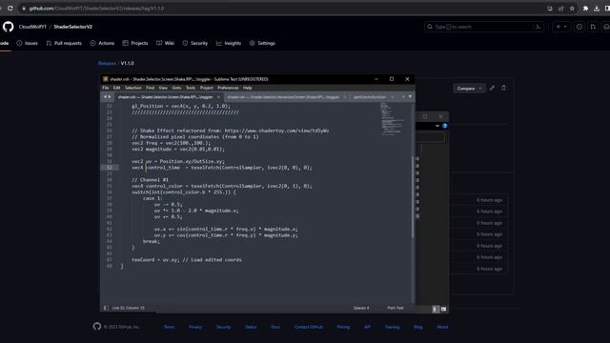Open GitHub issues icon in header
610x343 pixels.
(579, 27)
